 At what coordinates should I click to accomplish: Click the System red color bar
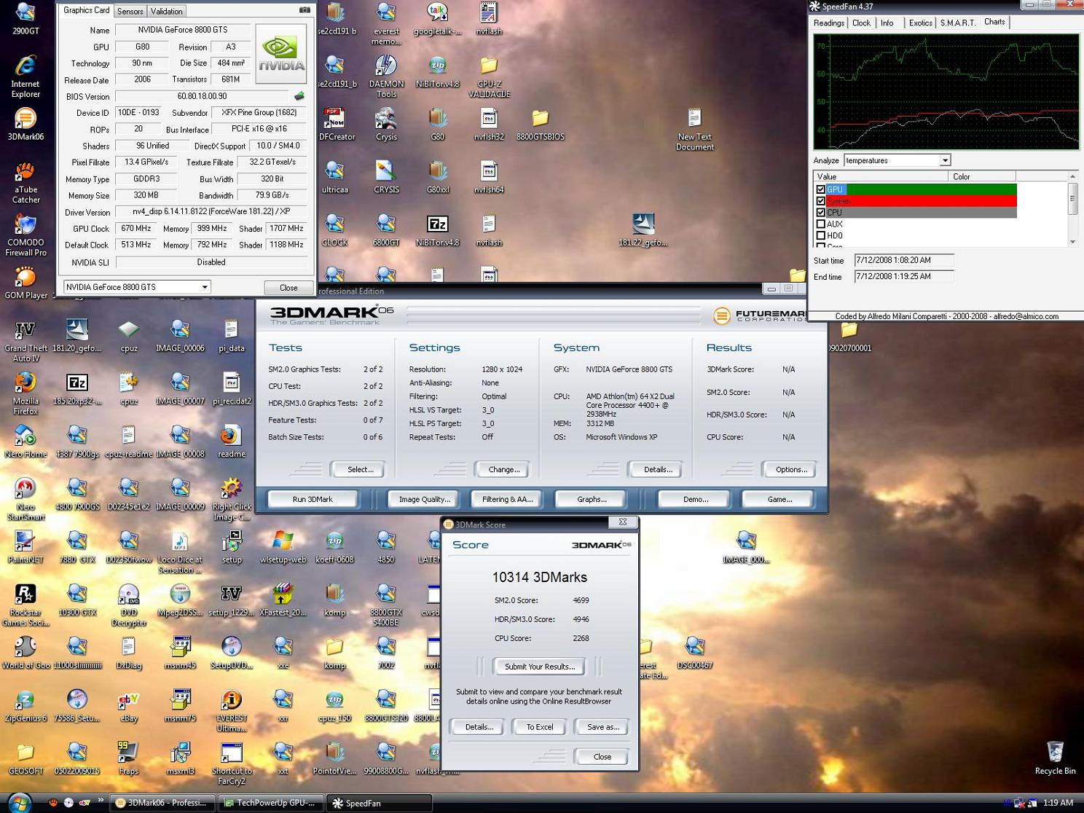[x=933, y=201]
